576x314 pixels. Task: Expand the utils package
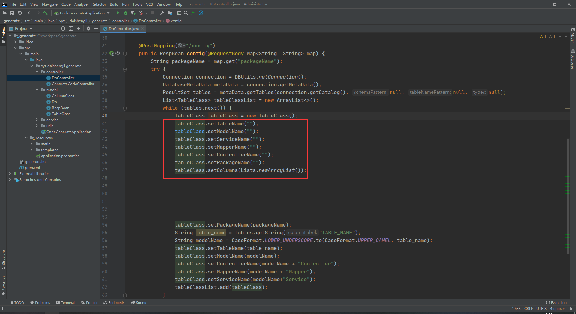pyautogui.click(x=37, y=126)
